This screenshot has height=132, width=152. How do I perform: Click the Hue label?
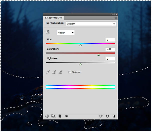(50, 39)
